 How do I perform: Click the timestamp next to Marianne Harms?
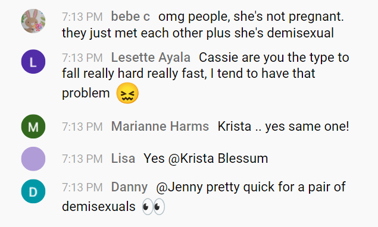tap(82, 127)
